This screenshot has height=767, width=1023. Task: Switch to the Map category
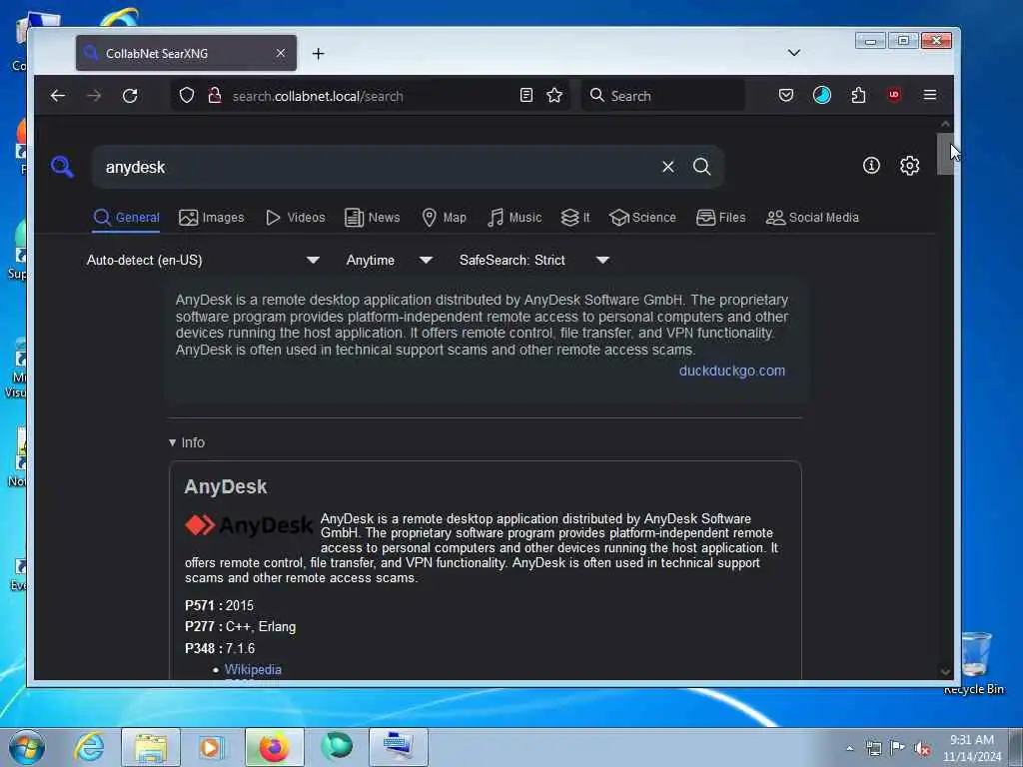coord(444,217)
